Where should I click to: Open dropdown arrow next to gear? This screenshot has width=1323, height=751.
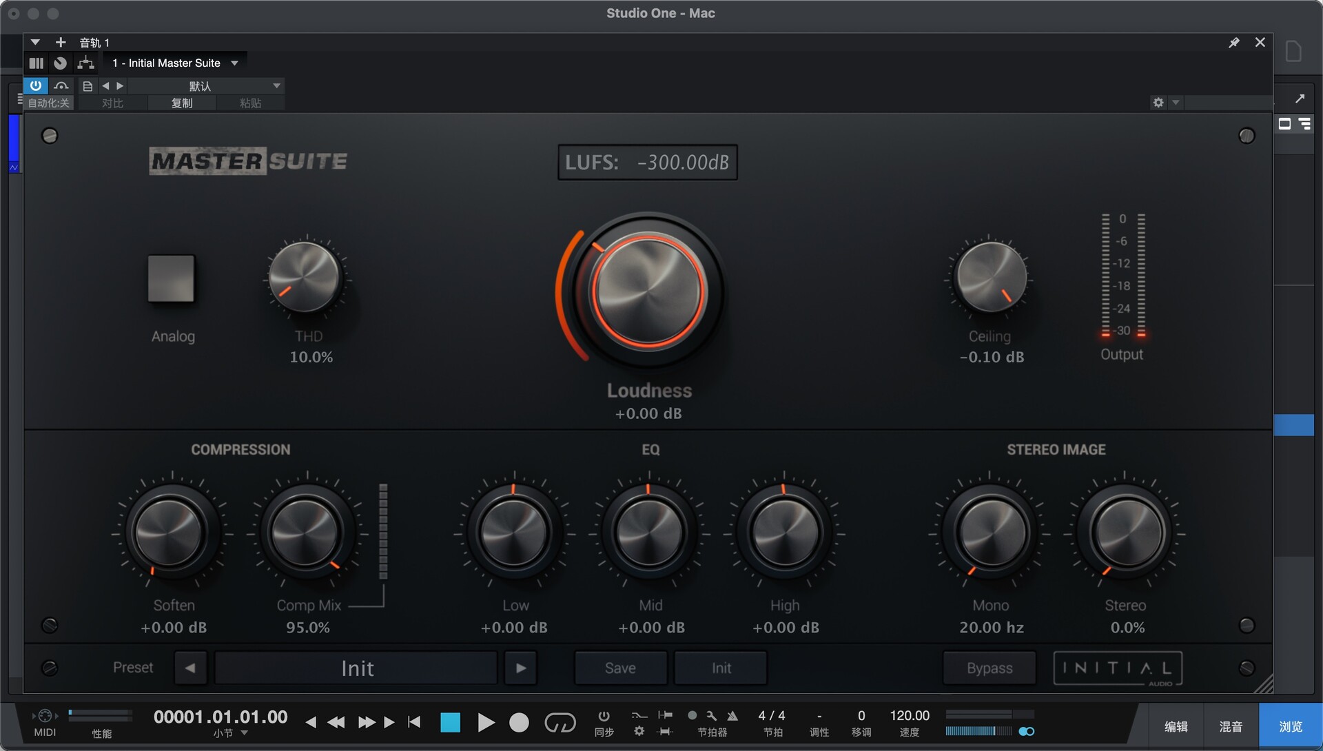pos(1176,103)
